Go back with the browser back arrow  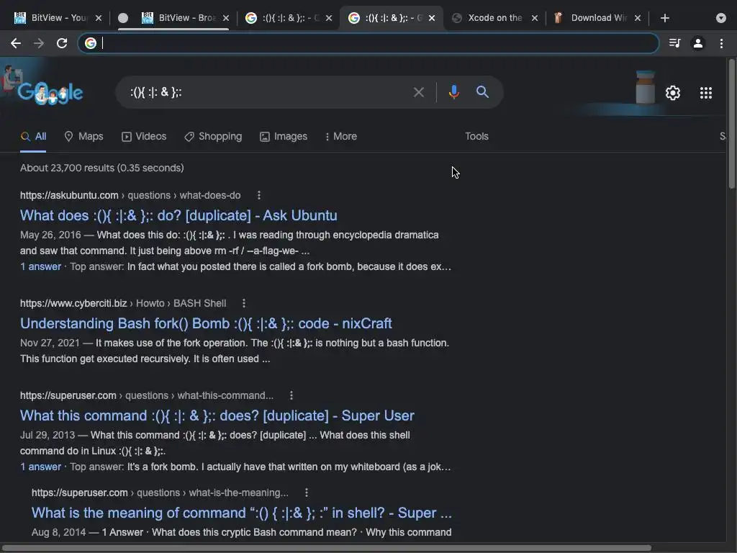point(16,43)
